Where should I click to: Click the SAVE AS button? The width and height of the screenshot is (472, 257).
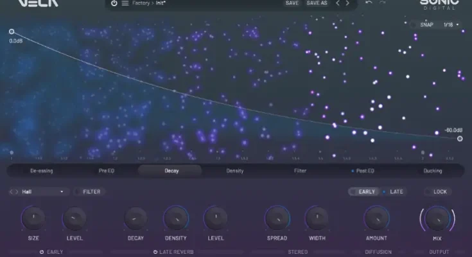point(317,3)
